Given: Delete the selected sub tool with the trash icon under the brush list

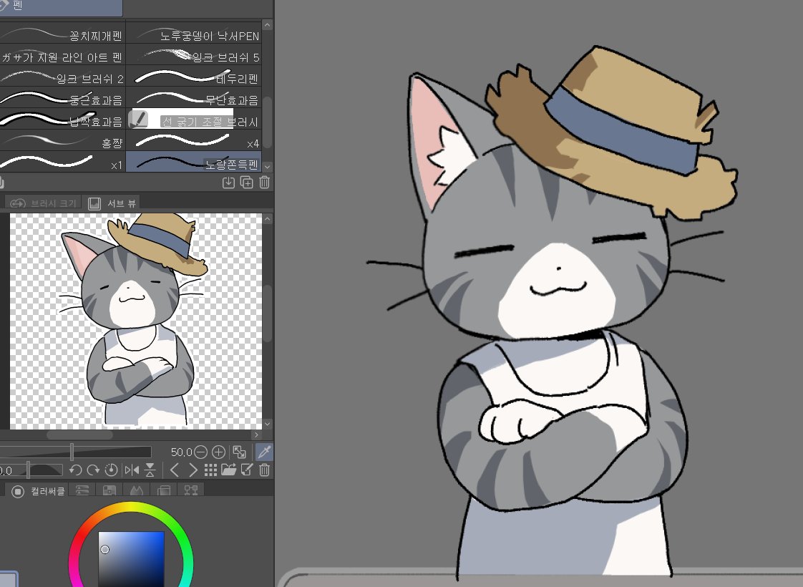Looking at the screenshot, I should (x=264, y=183).
